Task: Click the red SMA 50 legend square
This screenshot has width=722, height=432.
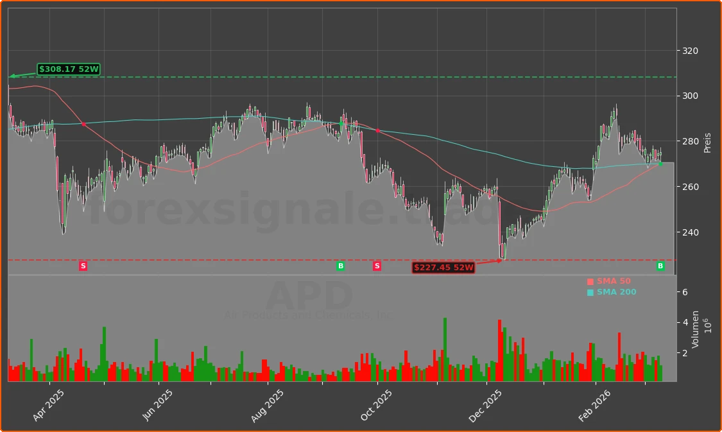Action: click(590, 282)
